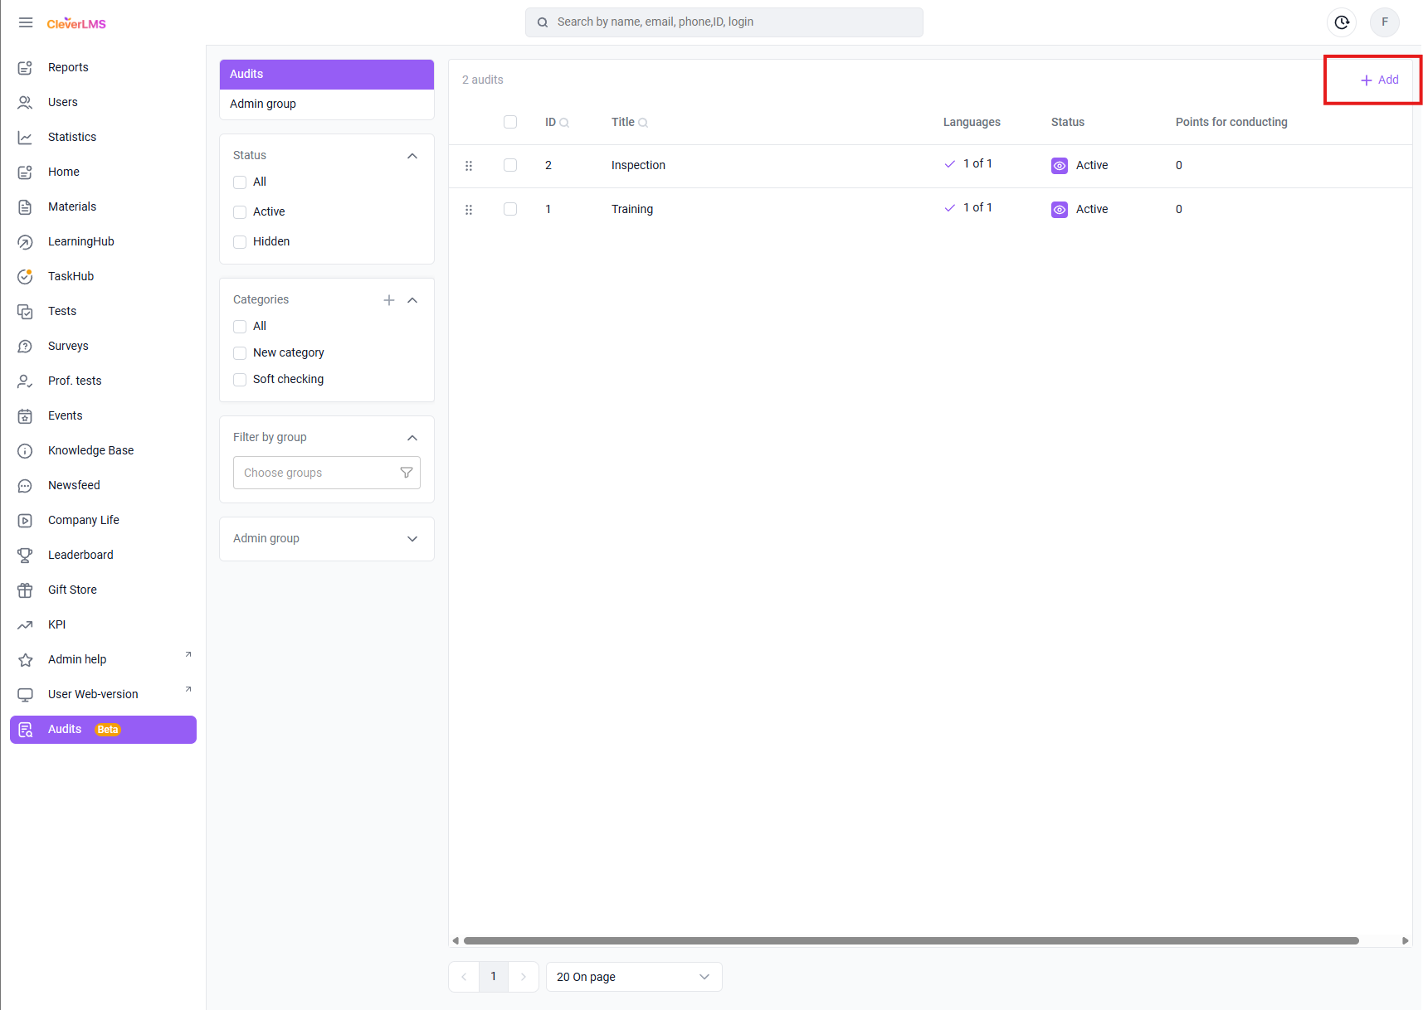
Task: Click the horizontal scrollbar of audits table
Action: [x=910, y=940]
